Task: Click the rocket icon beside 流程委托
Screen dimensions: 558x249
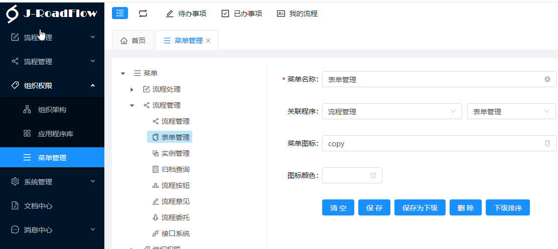Action: pyautogui.click(x=155, y=217)
